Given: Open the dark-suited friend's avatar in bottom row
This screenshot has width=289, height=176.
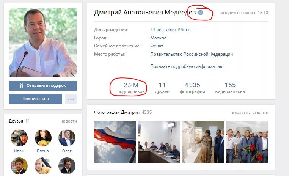Looking at the screenshot, I should pyautogui.click(x=67, y=166).
